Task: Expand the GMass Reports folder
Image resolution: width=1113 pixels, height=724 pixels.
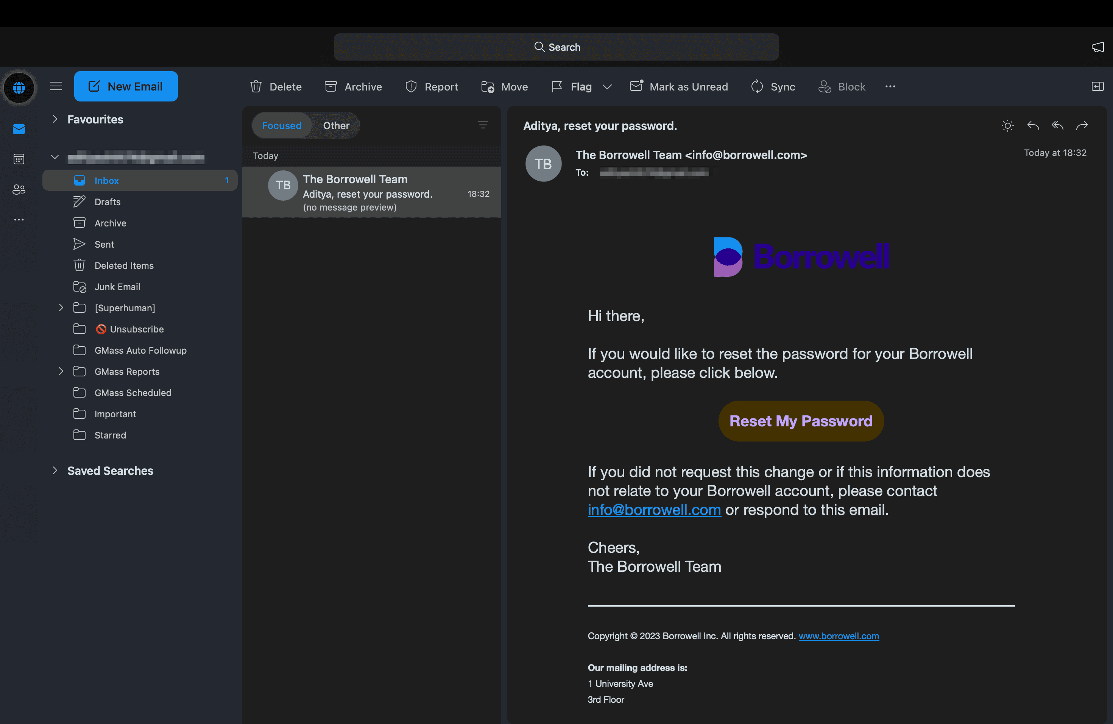Action: click(x=61, y=371)
